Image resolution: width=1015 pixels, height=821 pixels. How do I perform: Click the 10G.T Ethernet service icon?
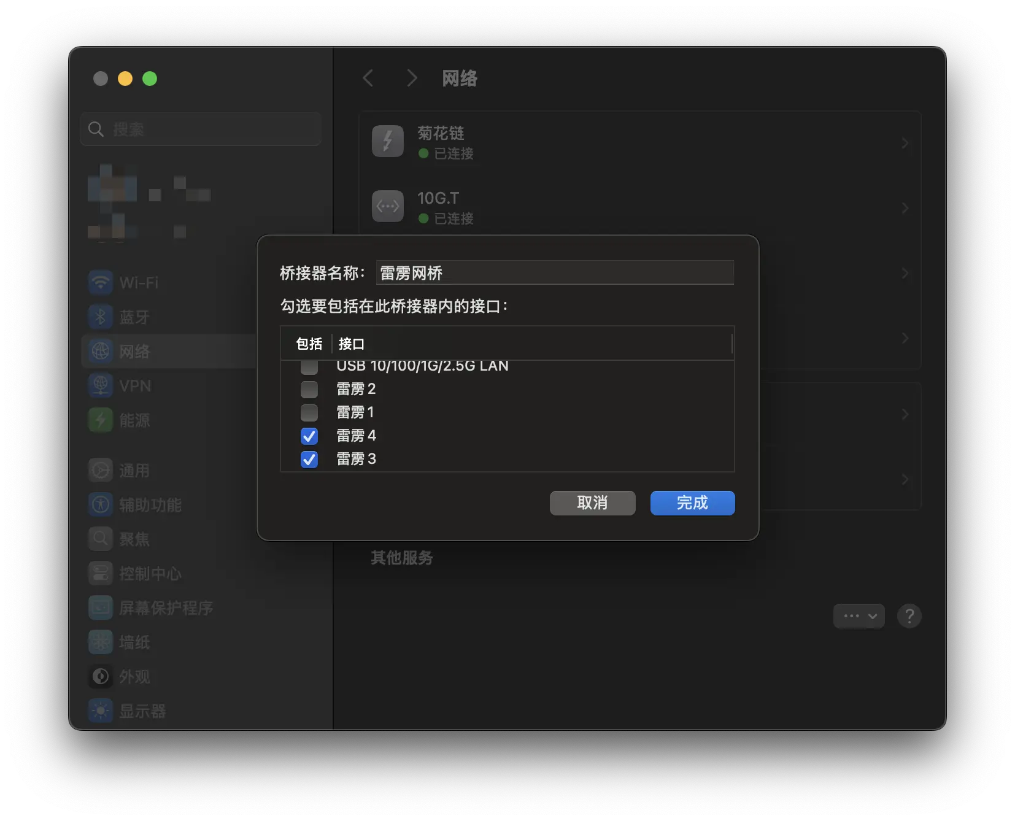pyautogui.click(x=388, y=207)
